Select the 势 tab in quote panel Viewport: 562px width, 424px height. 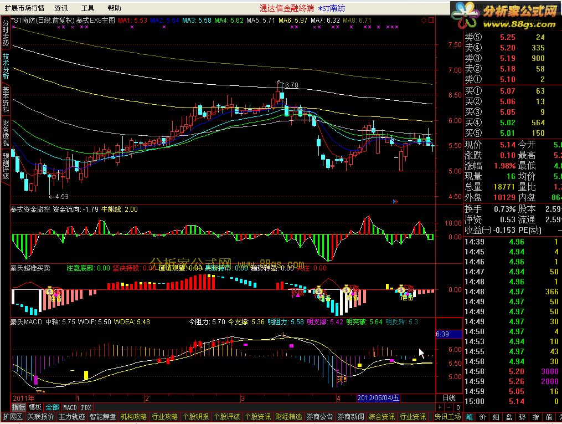522,417
